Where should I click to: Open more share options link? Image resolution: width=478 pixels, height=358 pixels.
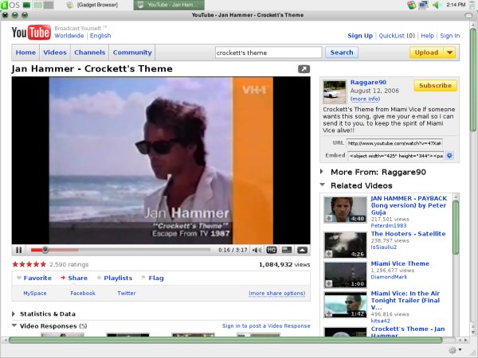[x=276, y=293]
